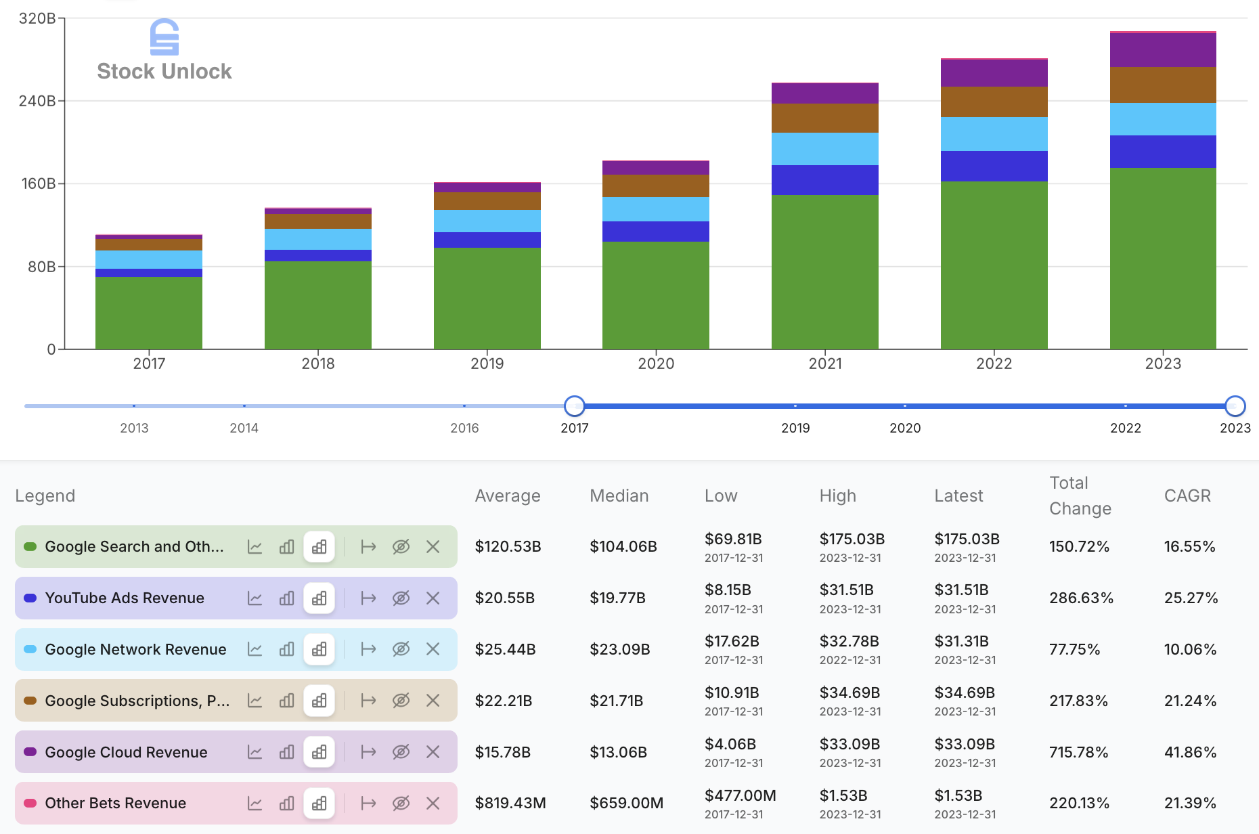Viewport: 1259px width, 834px height.
Task: Switch Other Bets Revenue to line chart view
Action: coord(256,803)
